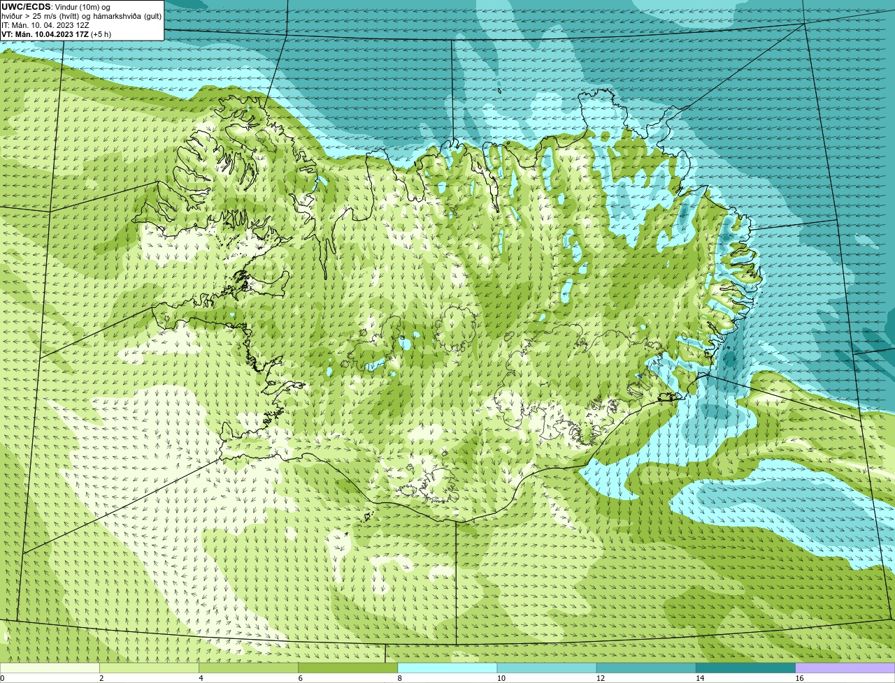This screenshot has width=895, height=683.
Task: Click the darker green 6–8 legend swatch
Action: point(348,668)
